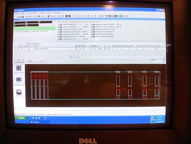
Task: Click the zoom in magnifier icon
Action: click(x=76, y=16)
